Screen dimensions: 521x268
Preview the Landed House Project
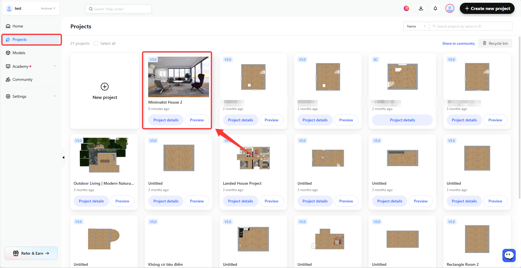(x=271, y=201)
